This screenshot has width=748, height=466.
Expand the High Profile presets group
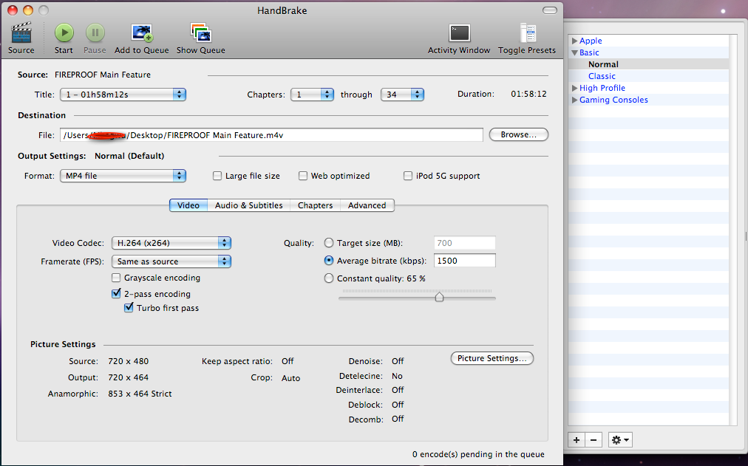[x=575, y=88]
